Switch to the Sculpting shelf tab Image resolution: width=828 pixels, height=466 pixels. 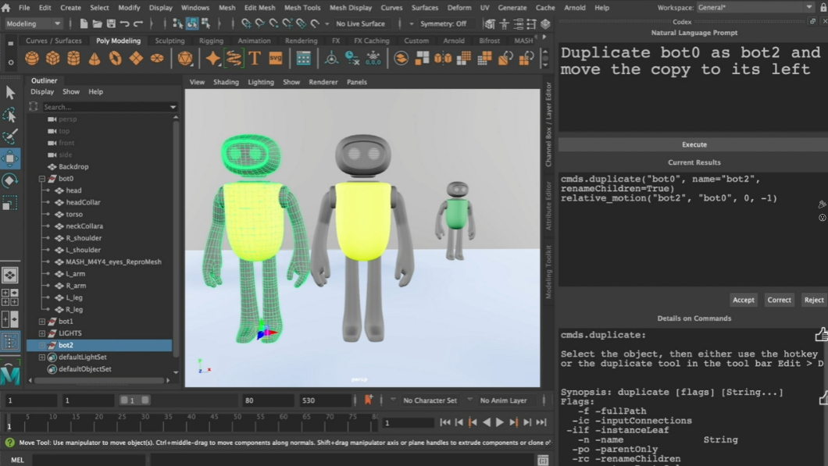[170, 41]
